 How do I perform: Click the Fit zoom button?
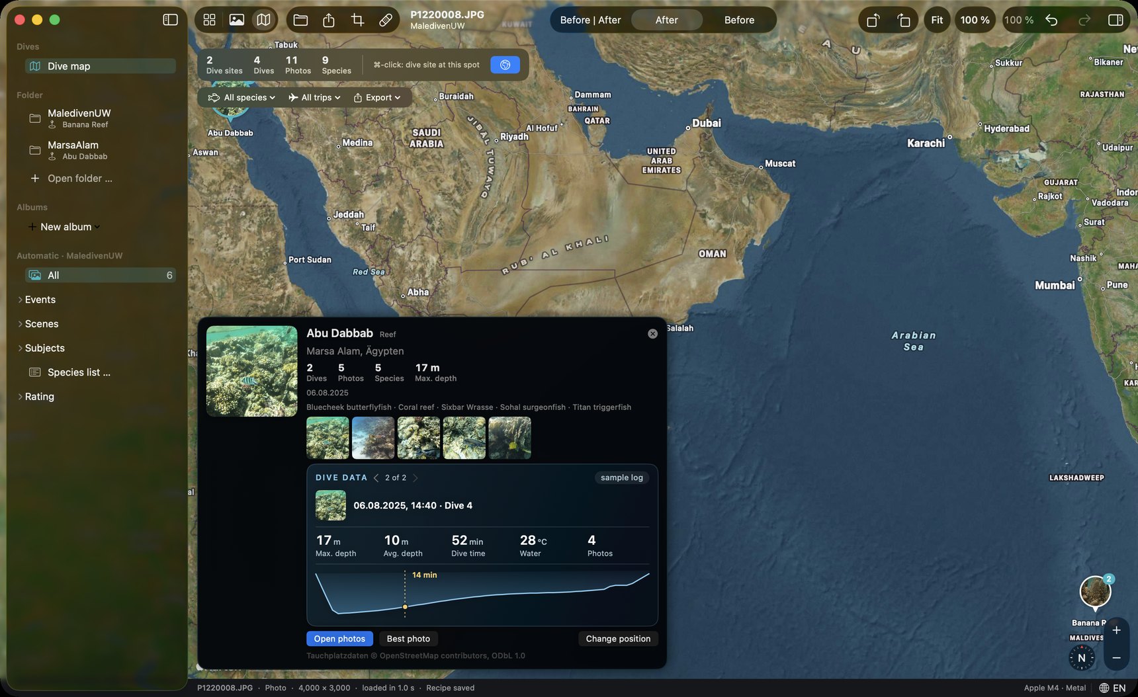937,20
